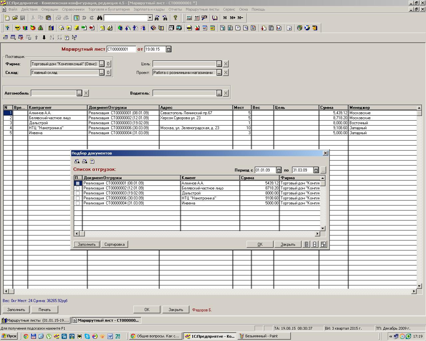426x341 pixels.
Task: Click the New document icon in main toolbar
Action: click(7, 18)
